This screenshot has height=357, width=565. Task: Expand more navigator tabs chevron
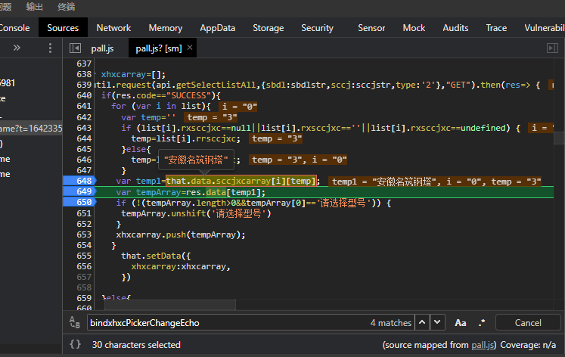coord(17,48)
